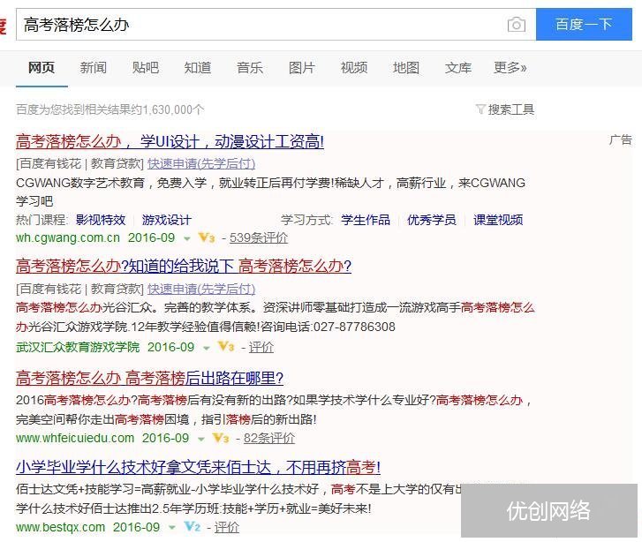Open the 游戏设计 course link
Screen dimensions: 642x542
(x=167, y=220)
